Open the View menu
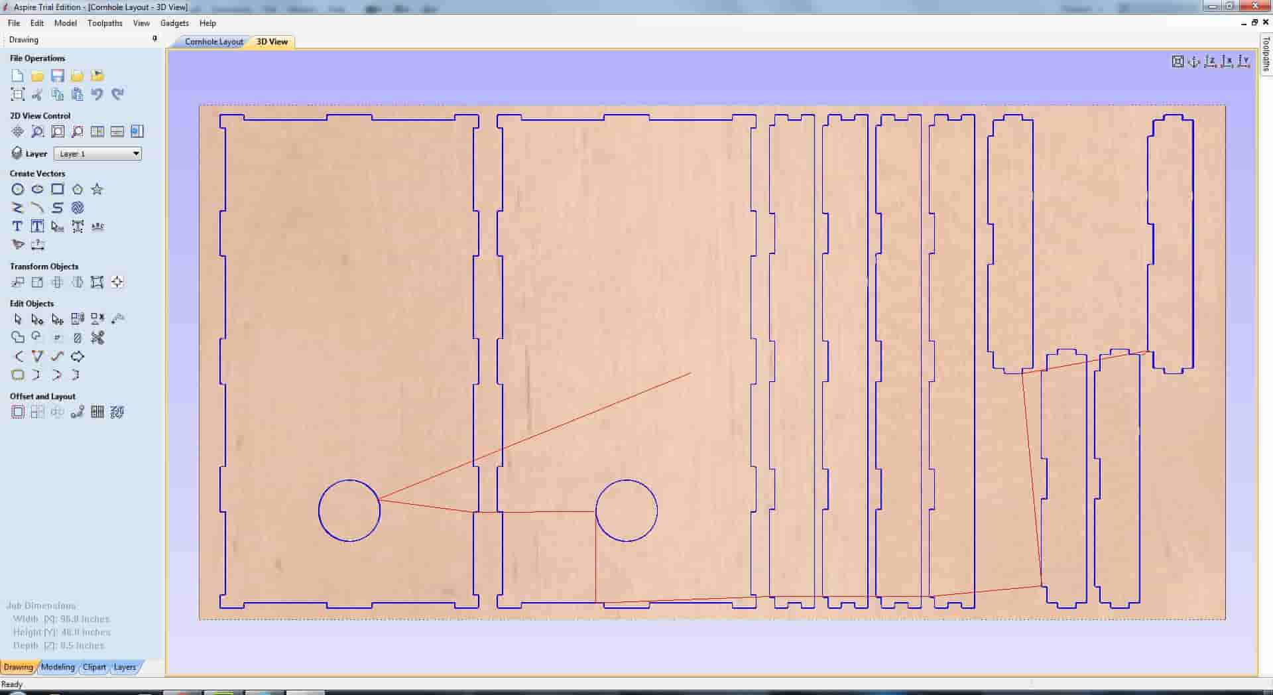 [x=141, y=23]
